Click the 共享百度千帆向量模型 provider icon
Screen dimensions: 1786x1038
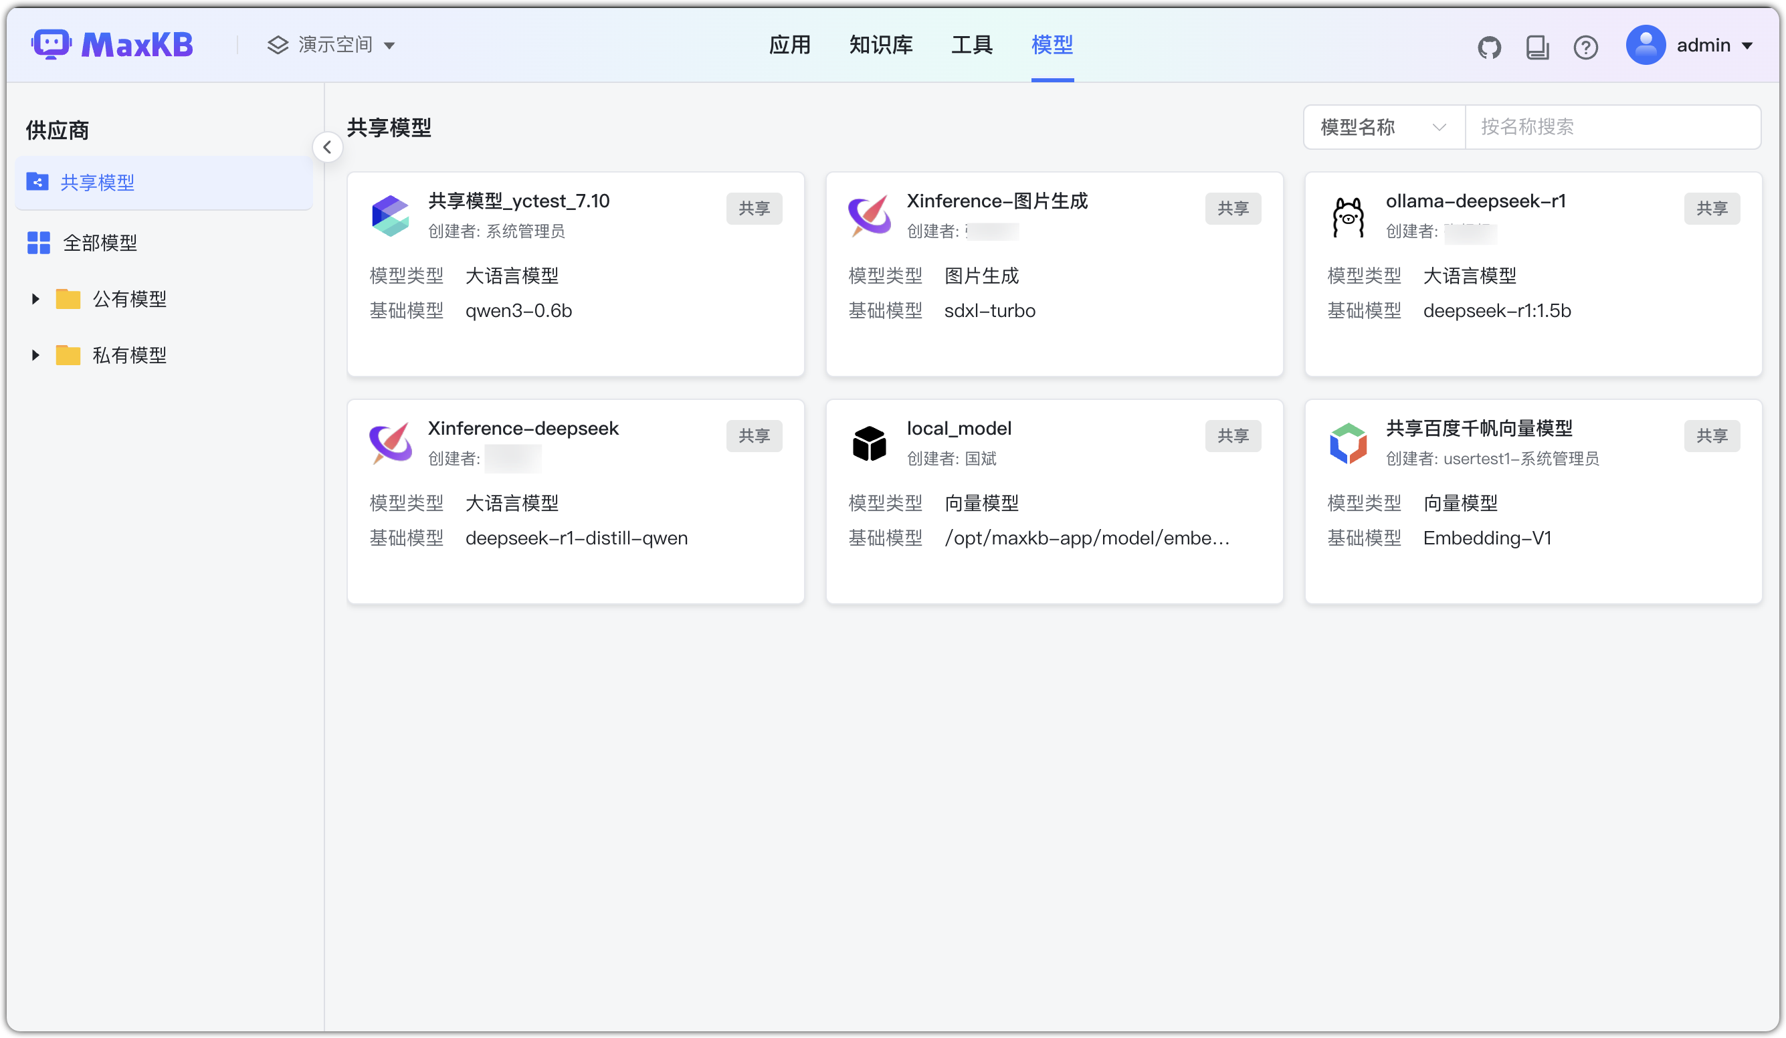(1348, 443)
